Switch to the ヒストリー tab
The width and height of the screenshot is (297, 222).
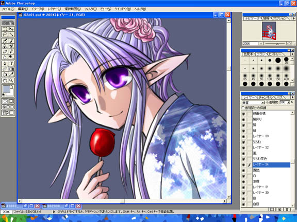[x=275, y=54]
